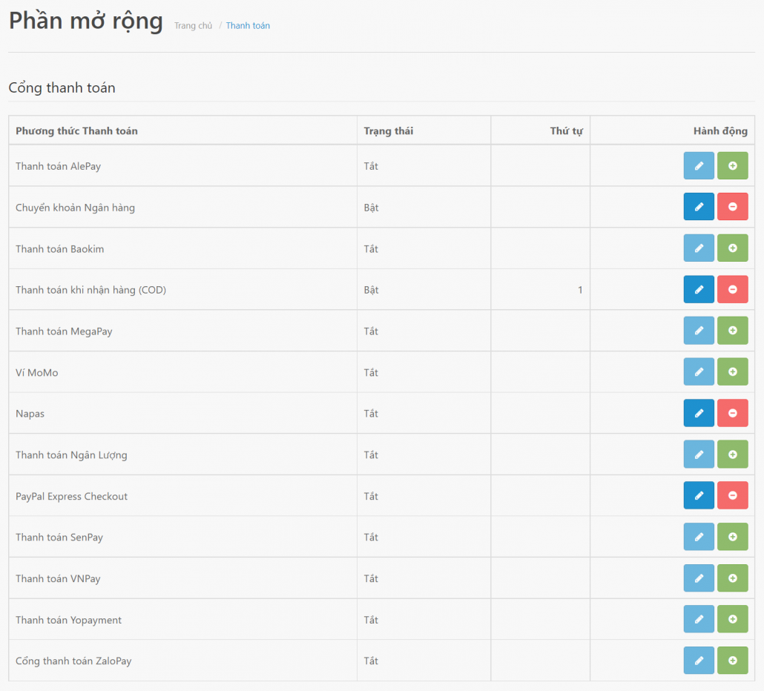Edit PayPal Express Checkout settings
This screenshot has width=764, height=691.
coord(699,495)
